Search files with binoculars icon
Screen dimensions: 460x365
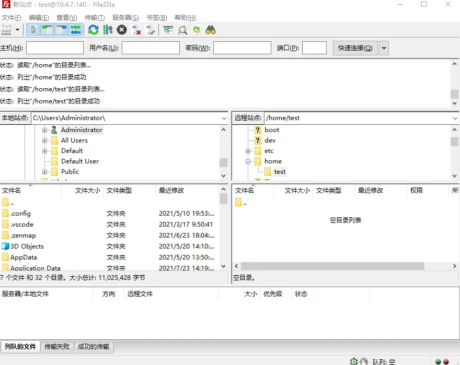211,30
